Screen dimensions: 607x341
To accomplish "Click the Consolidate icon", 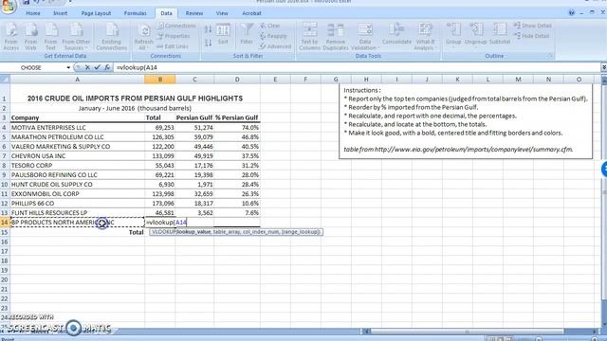I will (x=396, y=34).
